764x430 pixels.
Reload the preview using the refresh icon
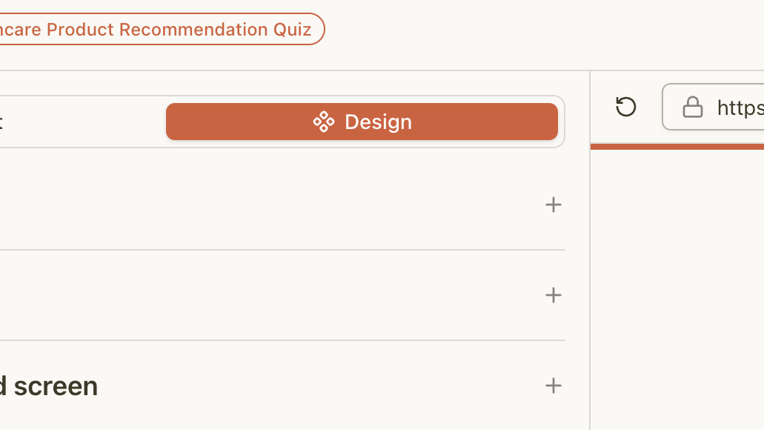(626, 107)
